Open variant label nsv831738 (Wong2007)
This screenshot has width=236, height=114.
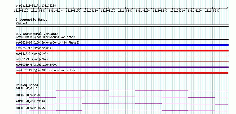[32, 59]
